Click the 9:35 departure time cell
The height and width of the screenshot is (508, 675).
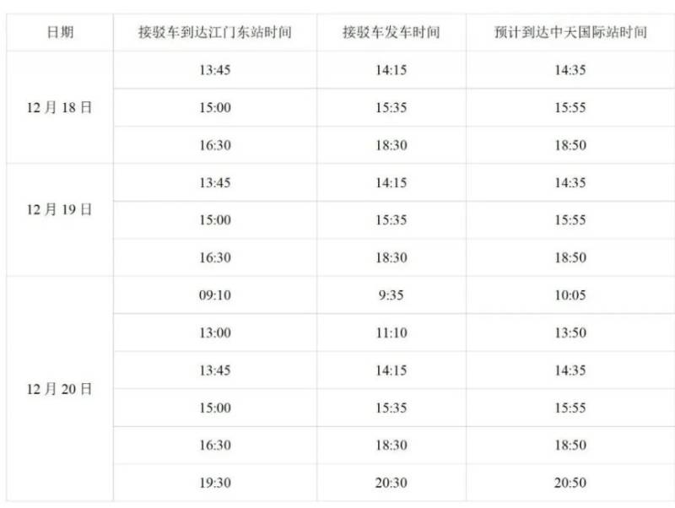click(x=391, y=296)
